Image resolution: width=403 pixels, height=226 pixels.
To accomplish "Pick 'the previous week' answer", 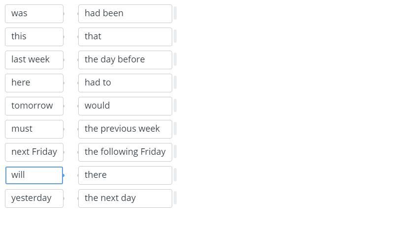I will click(125, 129).
